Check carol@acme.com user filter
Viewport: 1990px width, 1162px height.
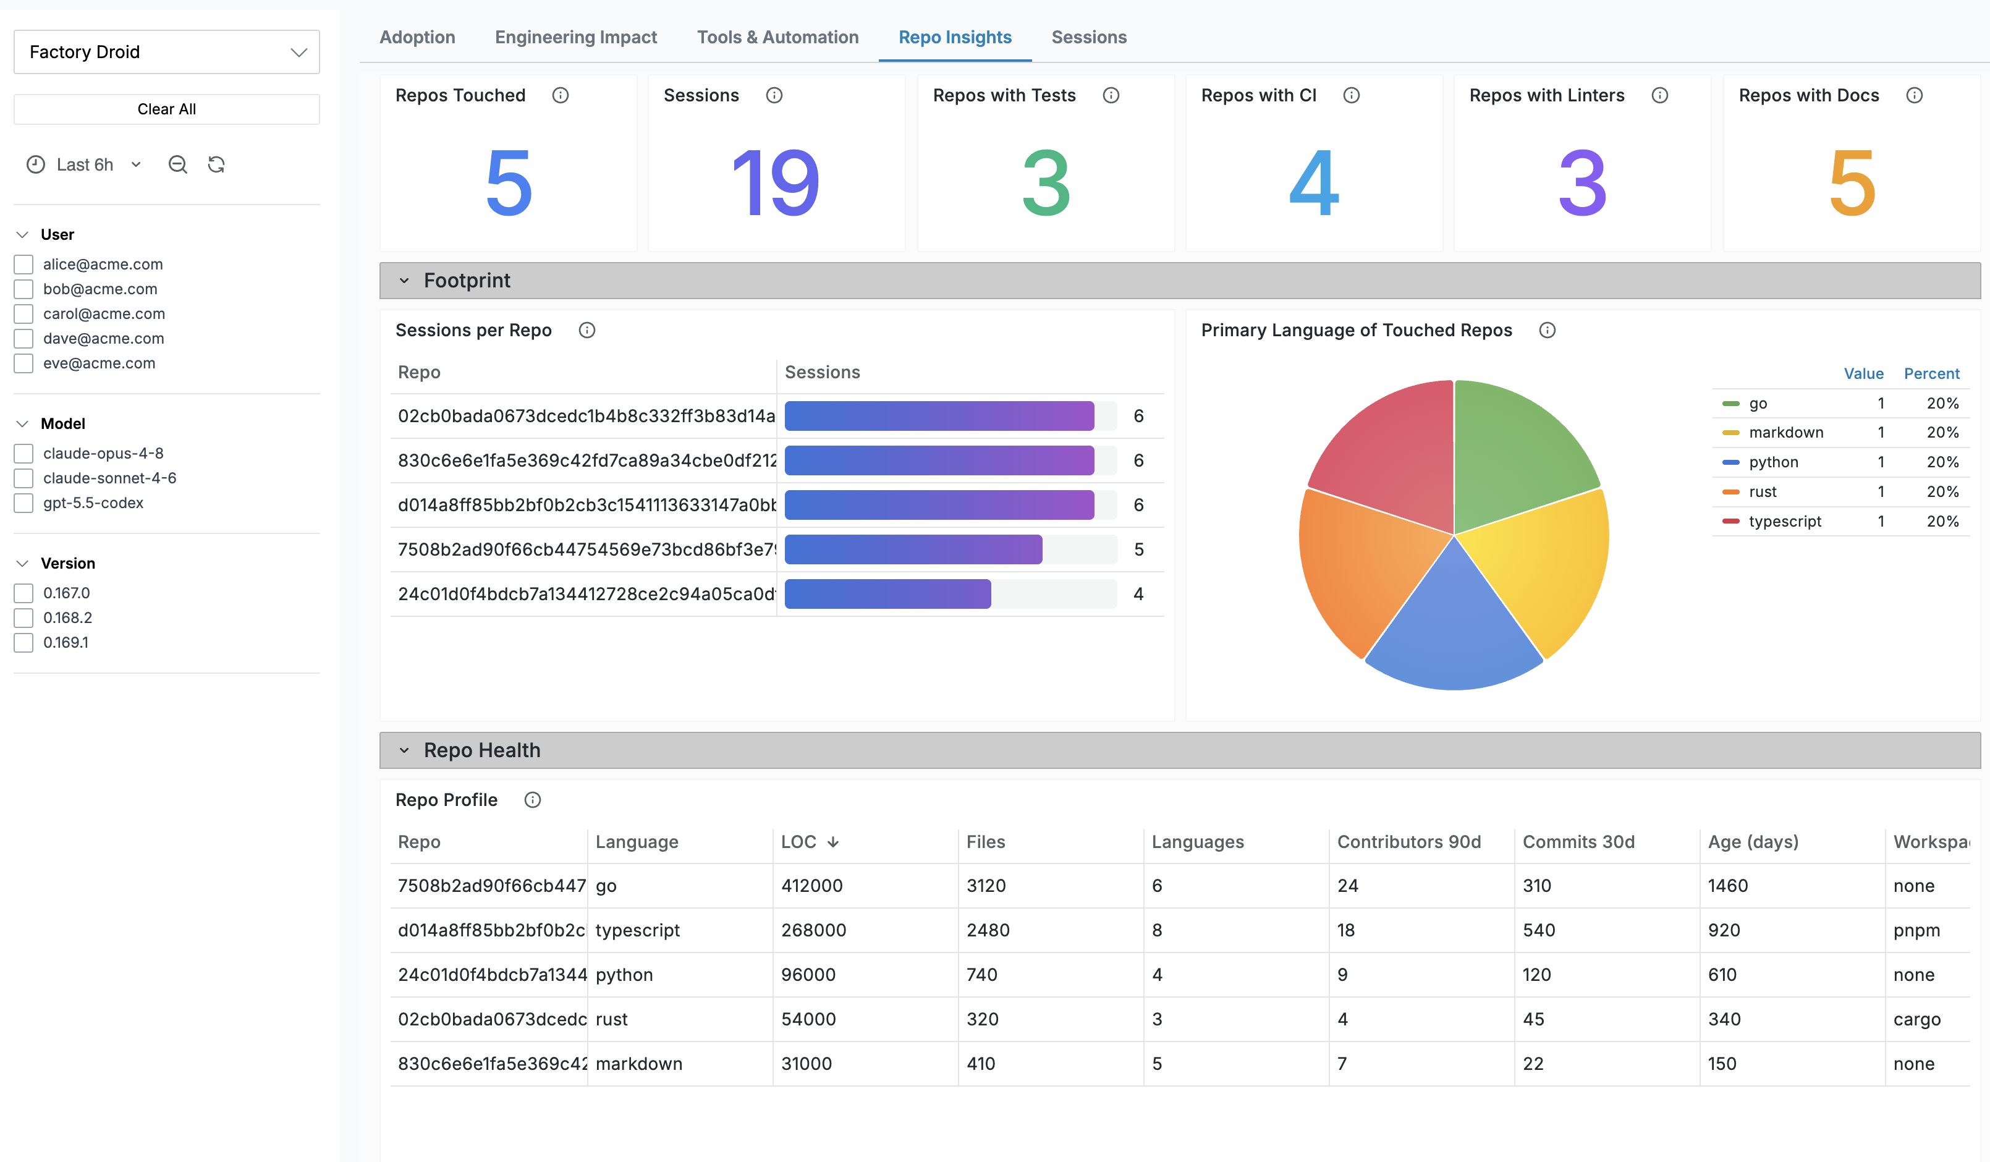[23, 313]
